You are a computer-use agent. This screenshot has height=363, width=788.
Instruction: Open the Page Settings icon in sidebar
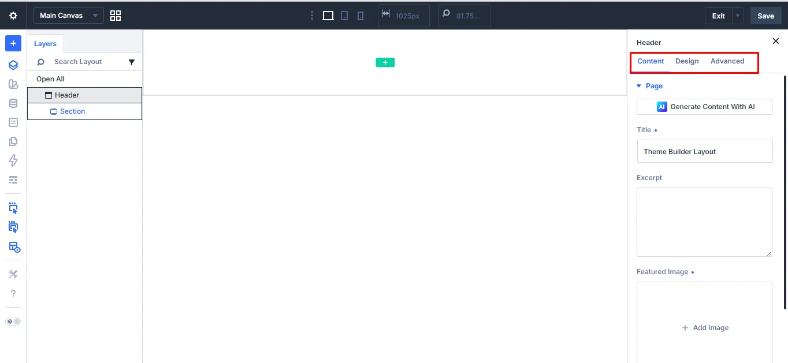[13, 122]
